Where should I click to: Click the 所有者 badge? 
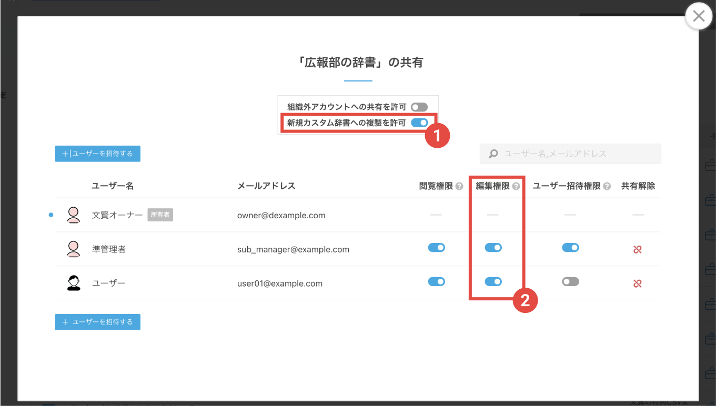160,215
